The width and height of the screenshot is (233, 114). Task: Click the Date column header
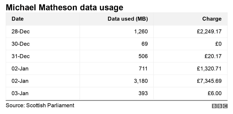(18, 19)
